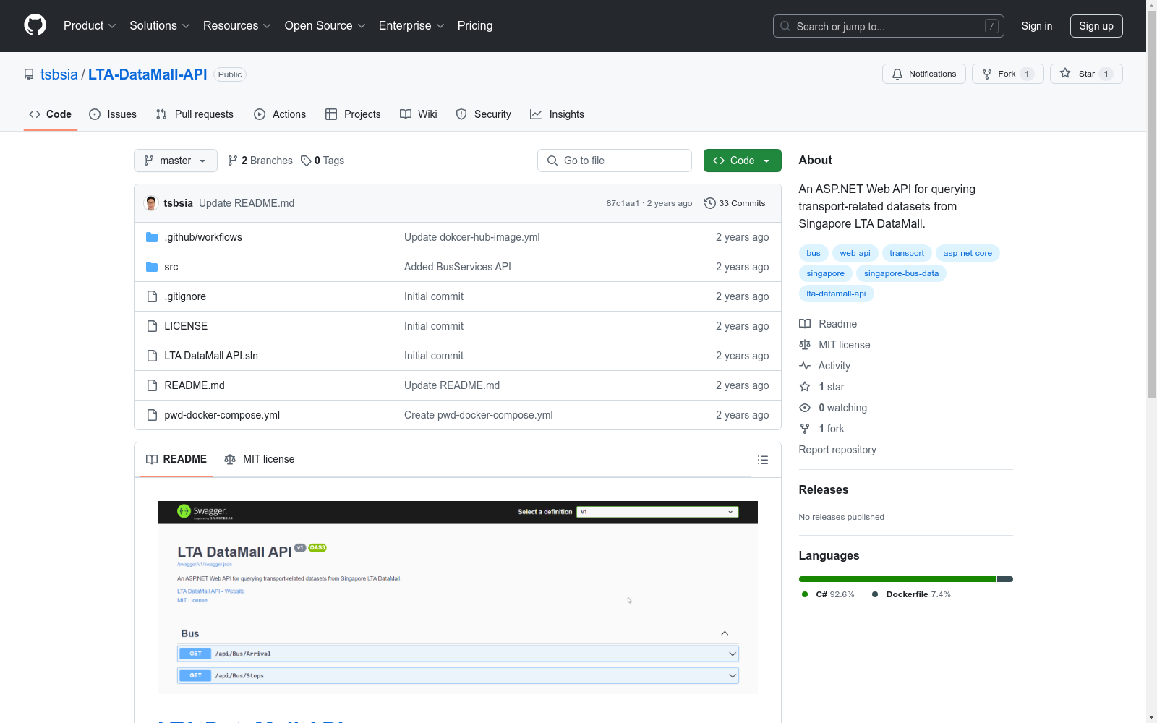View the 33 Commits history

(735, 203)
